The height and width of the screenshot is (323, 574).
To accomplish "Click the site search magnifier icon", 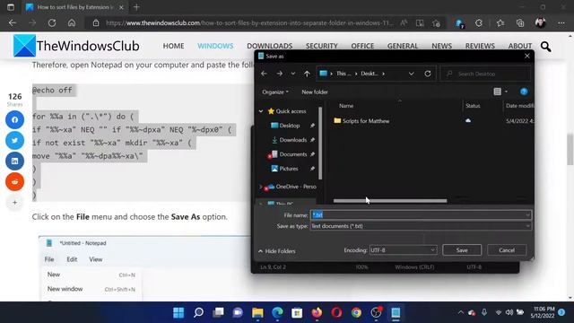I will point(546,47).
